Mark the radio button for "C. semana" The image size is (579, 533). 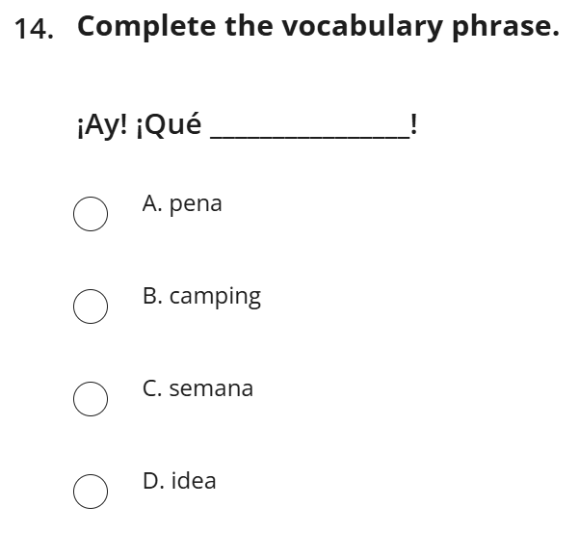pos(91,399)
